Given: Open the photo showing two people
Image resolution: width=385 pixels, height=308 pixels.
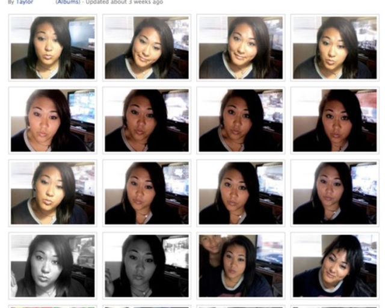Looking at the screenshot, I should tap(241, 266).
